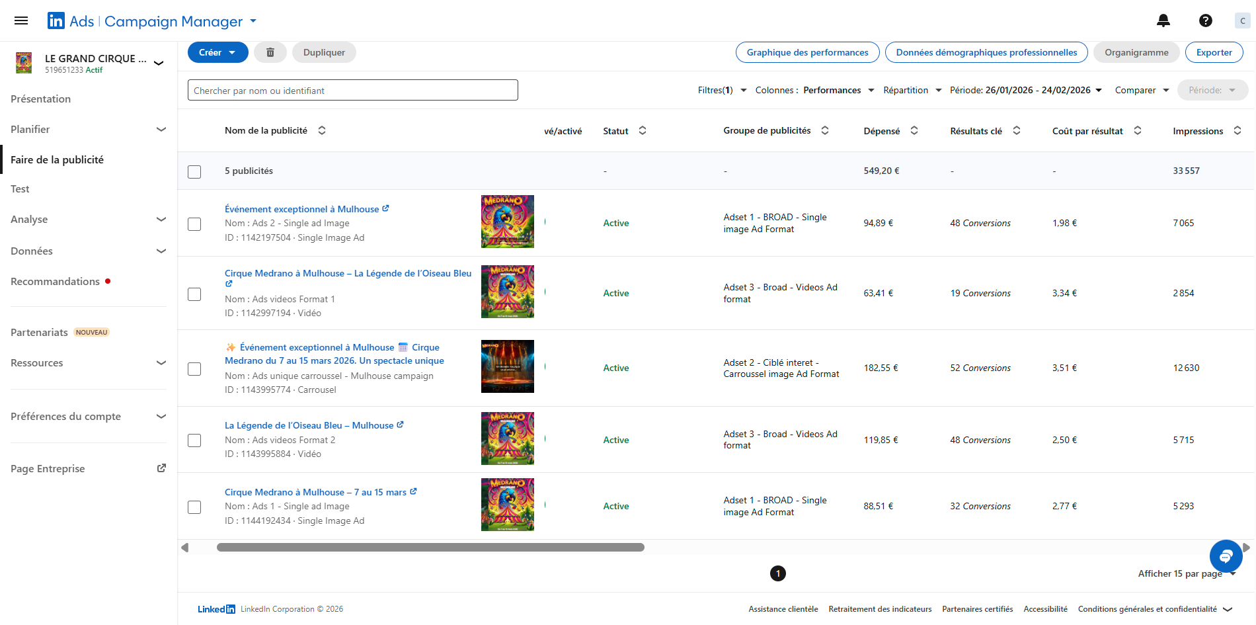Open Recommandations in sidebar
Screen dimensions: 1256x625
[56, 281]
